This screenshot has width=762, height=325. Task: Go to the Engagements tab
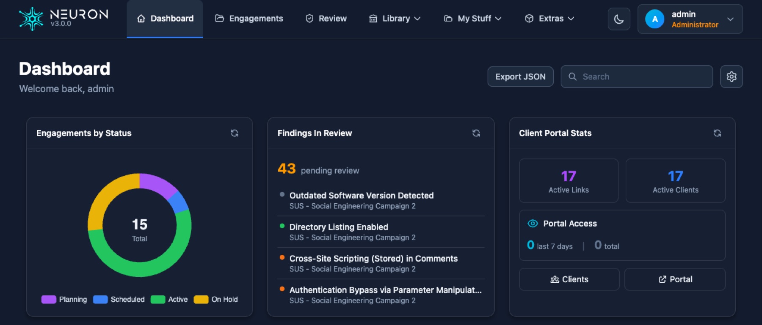(x=249, y=19)
